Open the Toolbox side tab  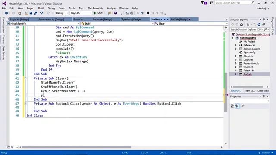tap(3, 39)
